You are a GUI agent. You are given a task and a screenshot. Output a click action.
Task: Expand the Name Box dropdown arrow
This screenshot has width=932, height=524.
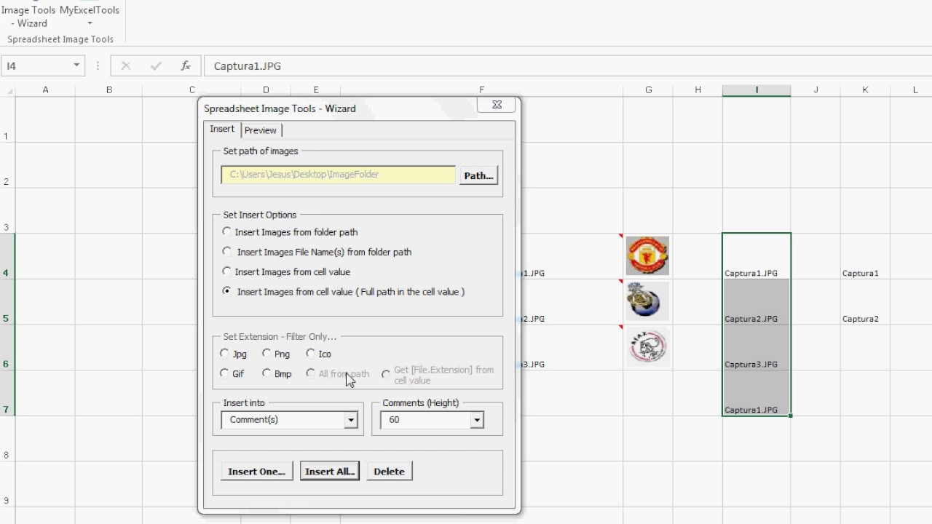76,65
